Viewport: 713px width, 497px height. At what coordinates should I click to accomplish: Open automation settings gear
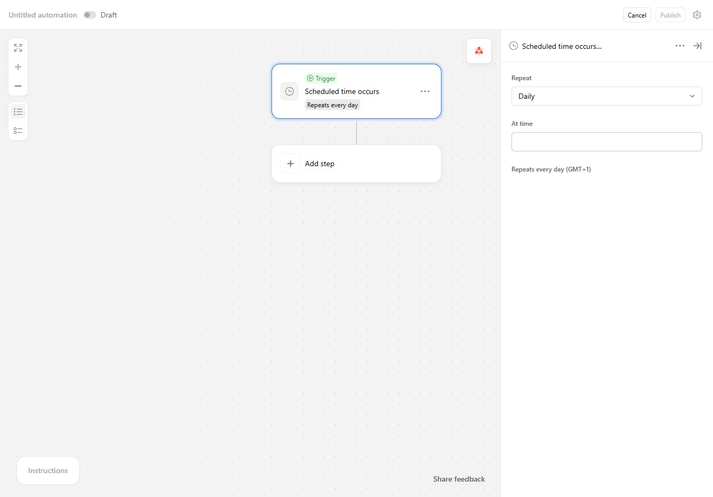697,15
